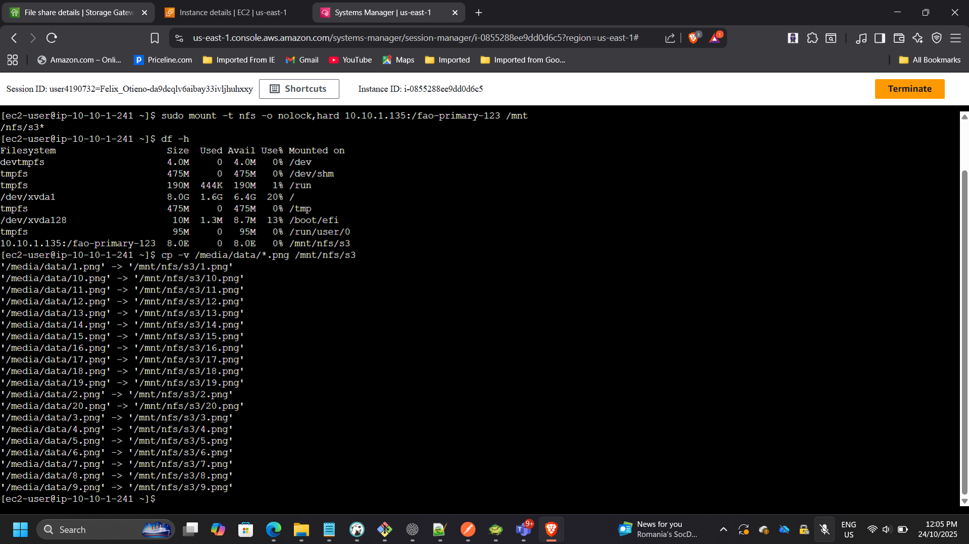Expand the hidden icons tray chevron
The image size is (969, 544).
pos(723,529)
